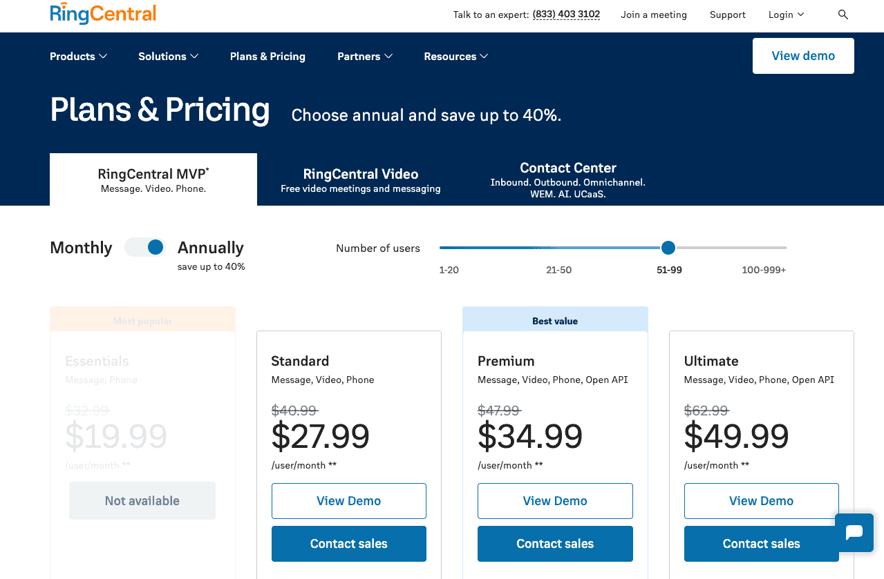Click the top View demo button
The image size is (884, 579).
[802, 56]
